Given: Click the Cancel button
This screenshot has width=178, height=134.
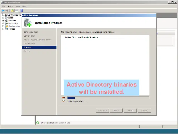Looking at the screenshot, I should tap(144, 111).
